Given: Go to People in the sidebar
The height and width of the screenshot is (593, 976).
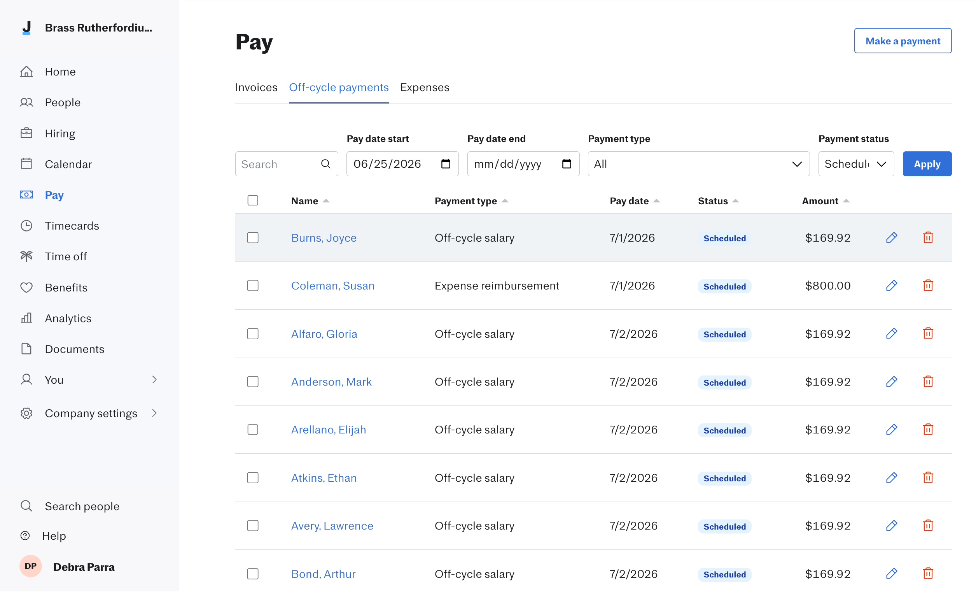Looking at the screenshot, I should pos(63,103).
